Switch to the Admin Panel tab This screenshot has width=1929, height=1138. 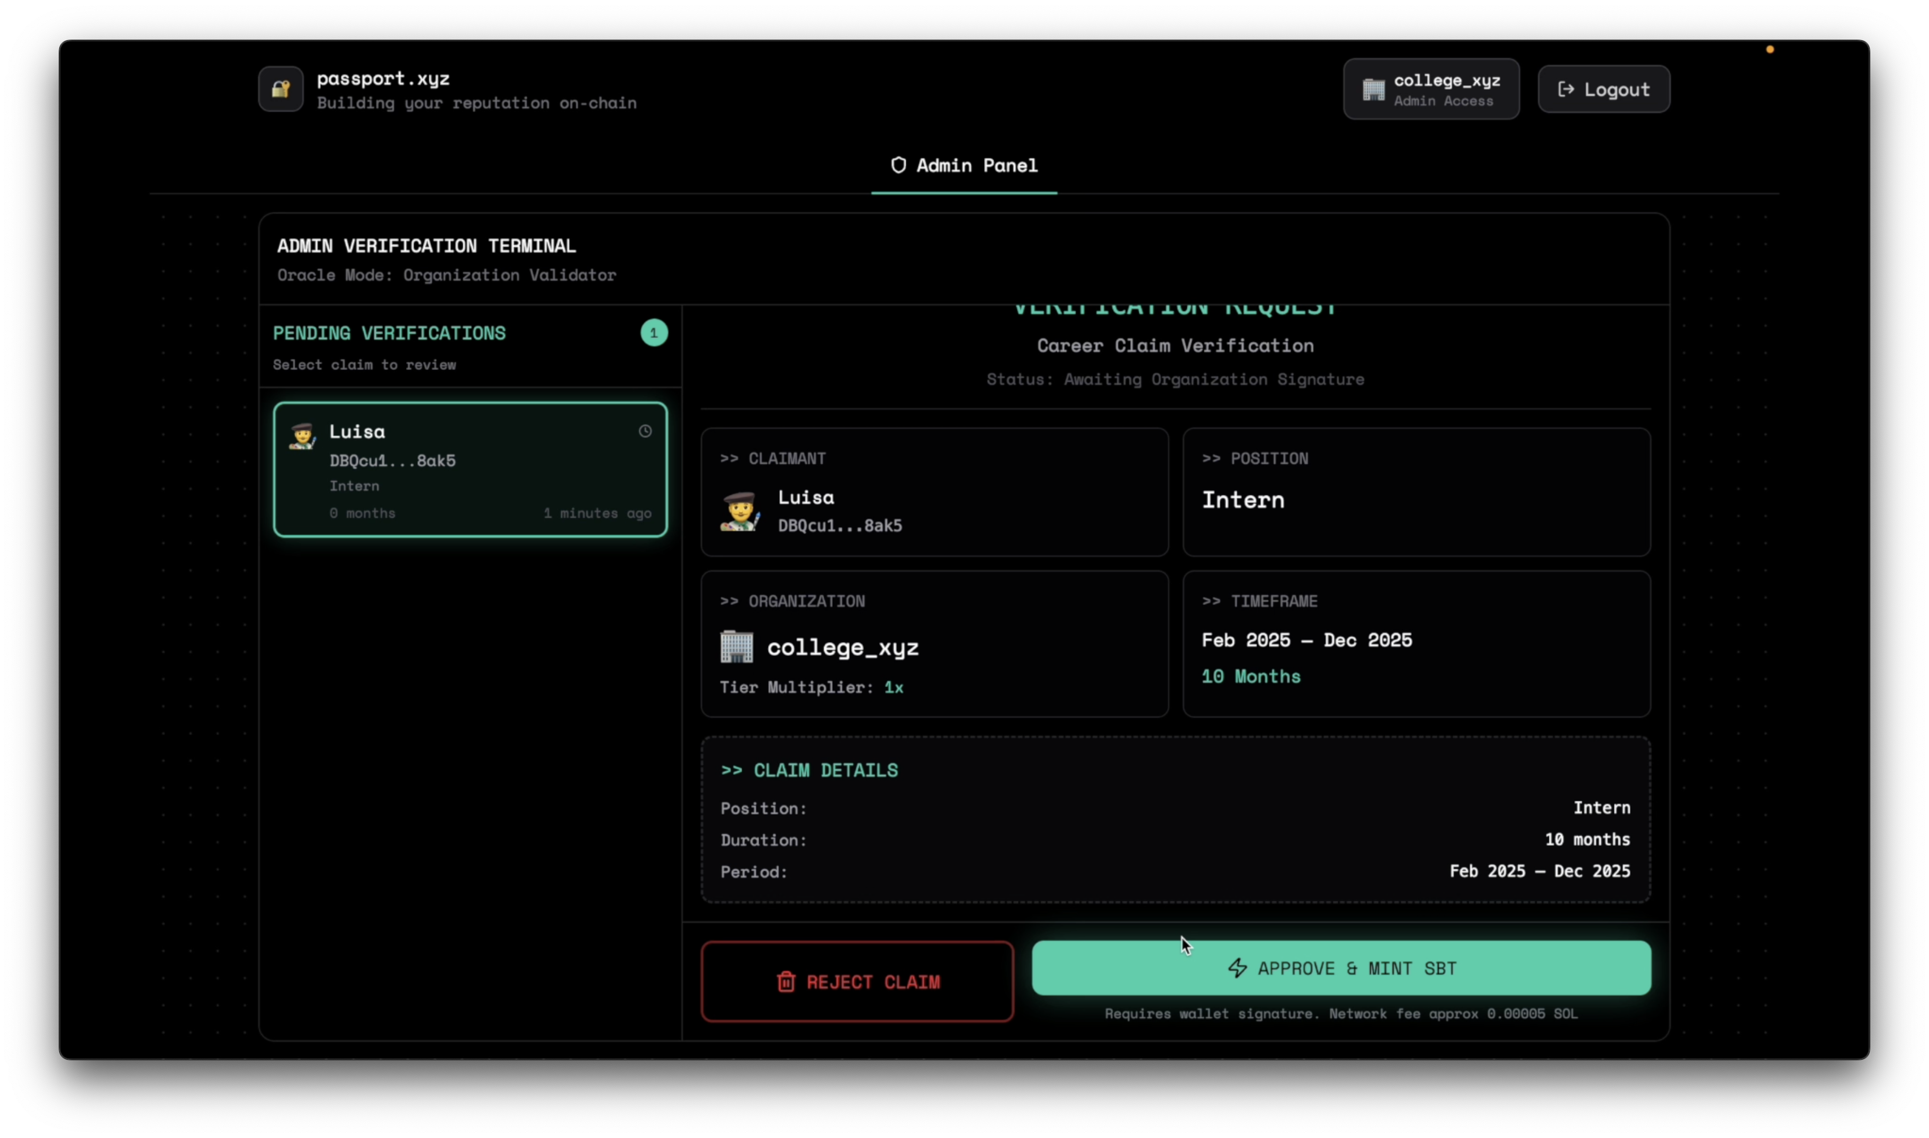(964, 166)
